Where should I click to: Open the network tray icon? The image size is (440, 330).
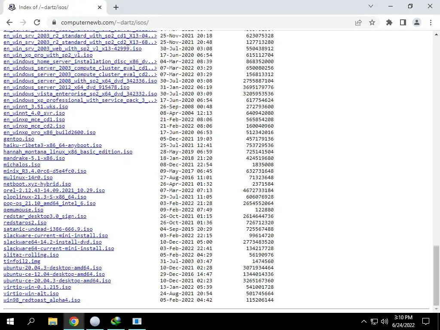pyautogui.click(x=374, y=321)
